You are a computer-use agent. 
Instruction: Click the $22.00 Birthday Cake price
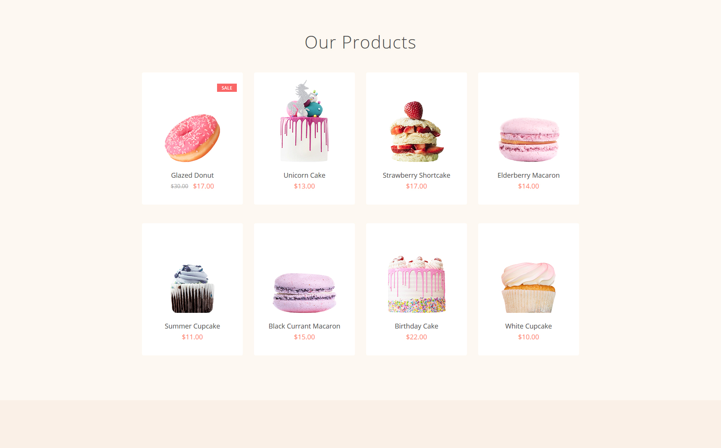pyautogui.click(x=417, y=337)
